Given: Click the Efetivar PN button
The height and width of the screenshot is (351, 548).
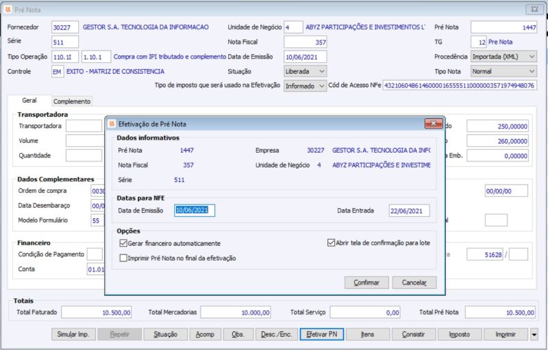Looking at the screenshot, I should (x=322, y=335).
